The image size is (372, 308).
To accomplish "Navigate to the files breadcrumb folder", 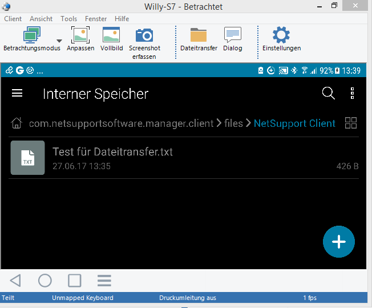I will coord(233,123).
